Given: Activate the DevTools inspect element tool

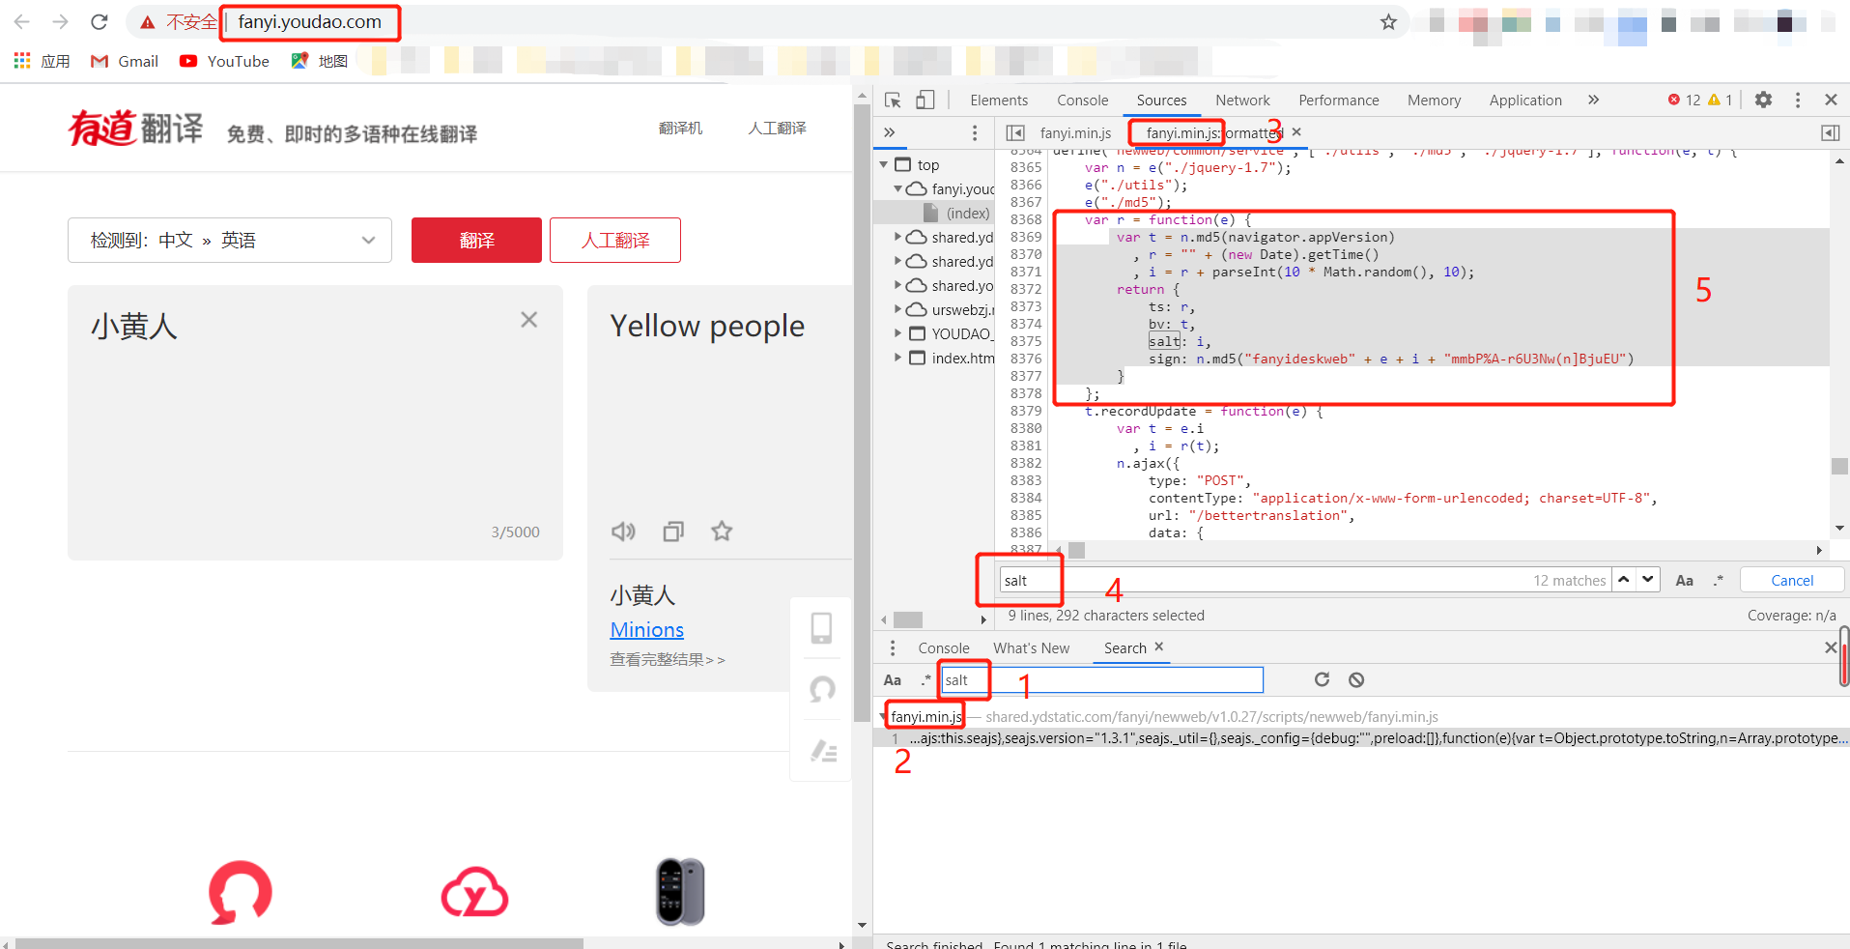Looking at the screenshot, I should click(x=893, y=100).
